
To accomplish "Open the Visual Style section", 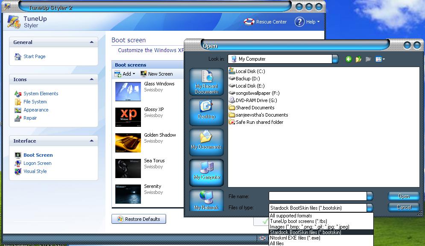I will tap(35, 171).
